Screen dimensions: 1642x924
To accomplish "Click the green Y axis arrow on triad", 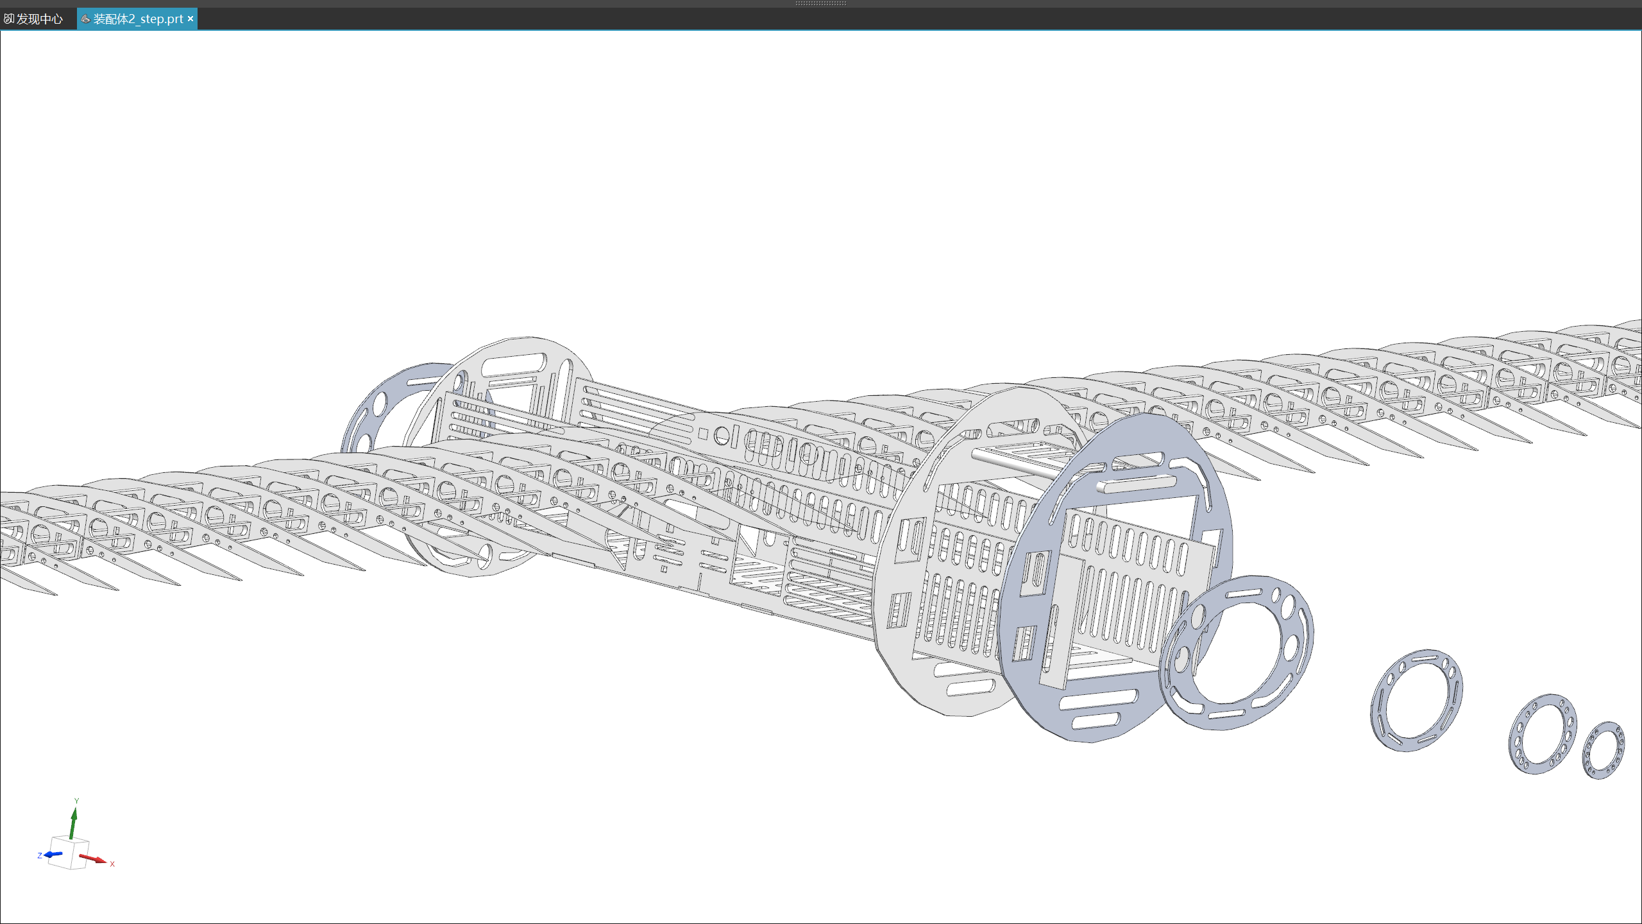I will click(74, 823).
